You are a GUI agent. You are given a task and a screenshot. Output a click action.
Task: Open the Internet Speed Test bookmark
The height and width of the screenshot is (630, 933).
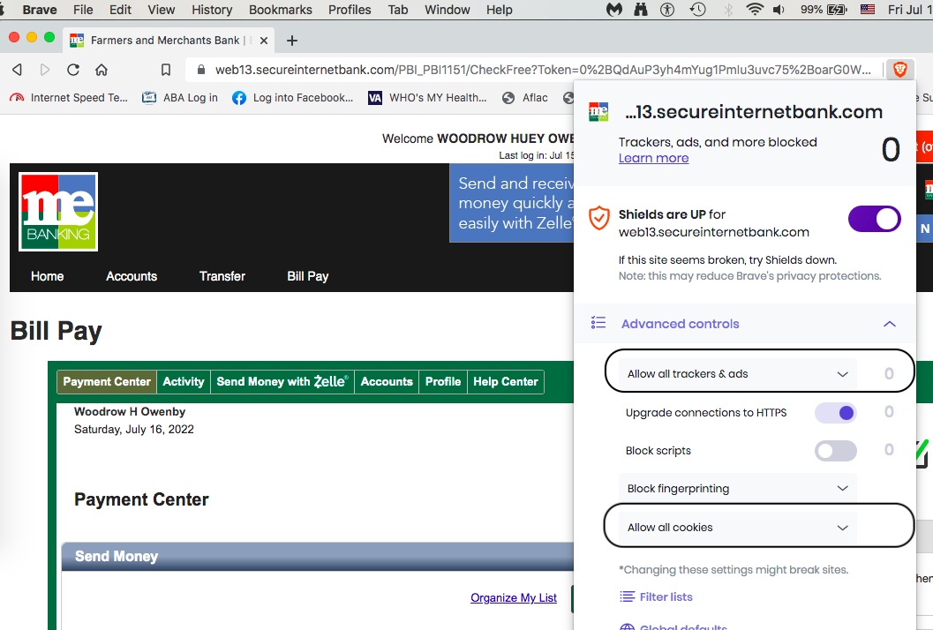click(69, 98)
